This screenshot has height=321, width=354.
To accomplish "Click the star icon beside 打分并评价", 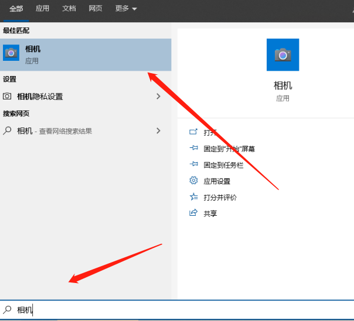I will coord(194,196).
